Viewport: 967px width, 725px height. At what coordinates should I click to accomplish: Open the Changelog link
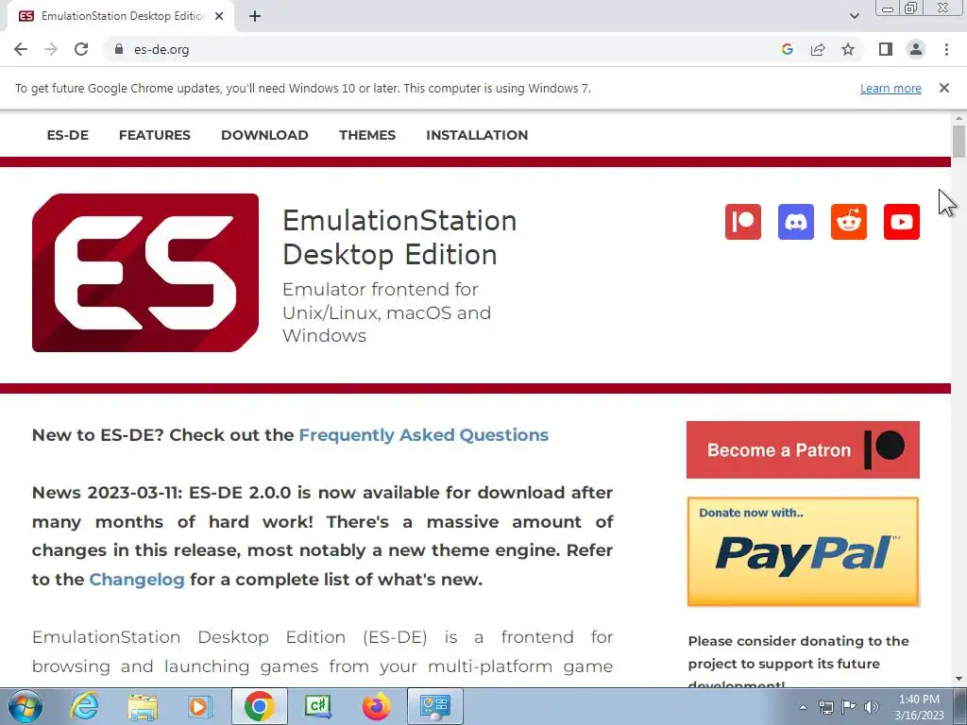[x=137, y=580]
